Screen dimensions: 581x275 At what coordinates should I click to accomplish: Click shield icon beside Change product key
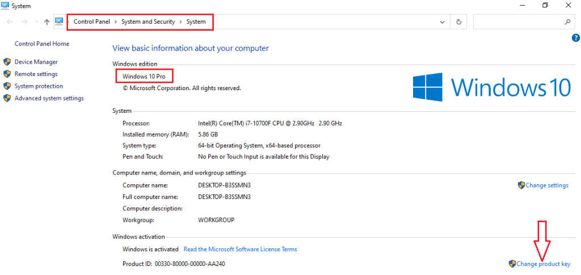[x=512, y=264]
